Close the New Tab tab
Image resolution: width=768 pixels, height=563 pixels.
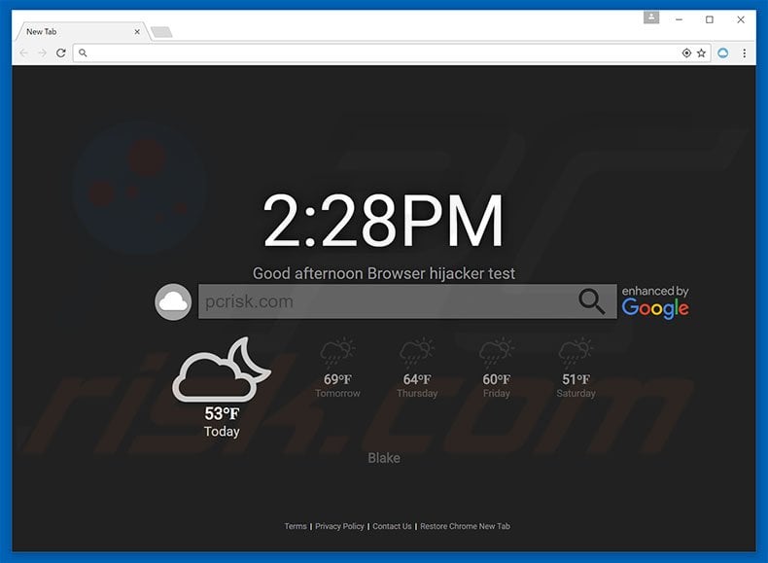[x=137, y=32]
